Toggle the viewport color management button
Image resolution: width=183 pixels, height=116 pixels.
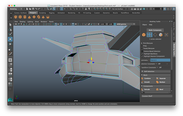[115, 24]
